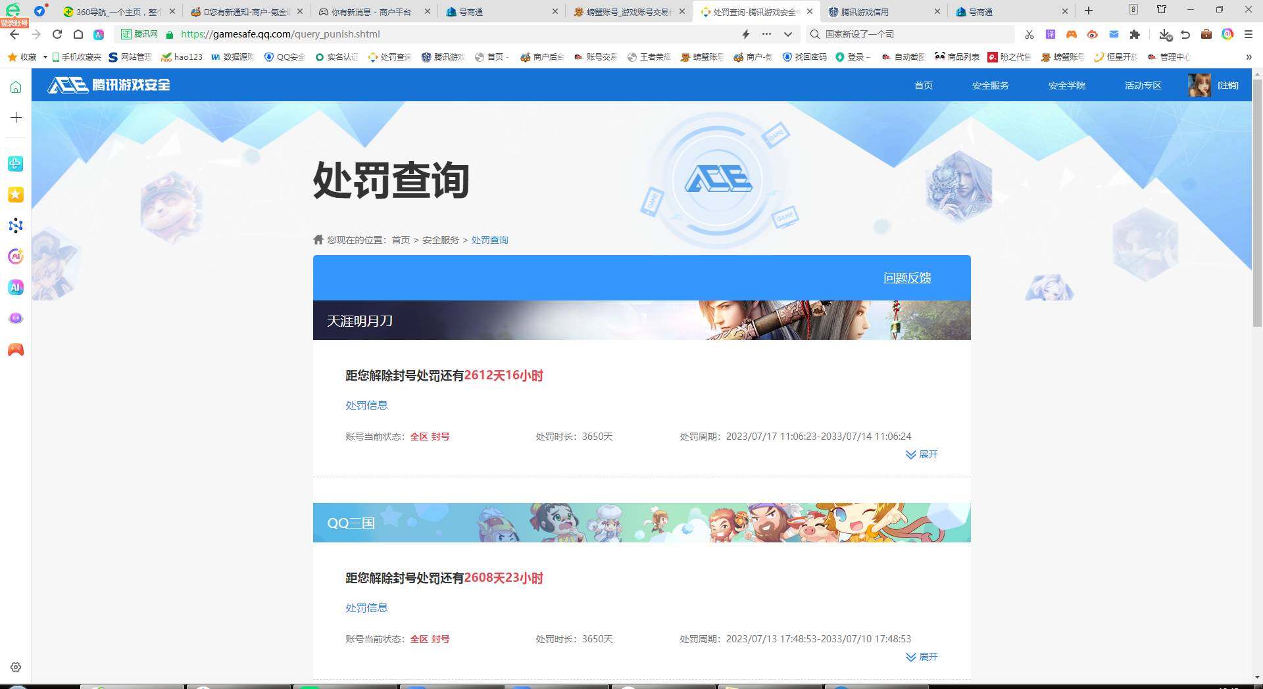Click the sidebar home icon
The height and width of the screenshot is (689, 1263).
16,87
